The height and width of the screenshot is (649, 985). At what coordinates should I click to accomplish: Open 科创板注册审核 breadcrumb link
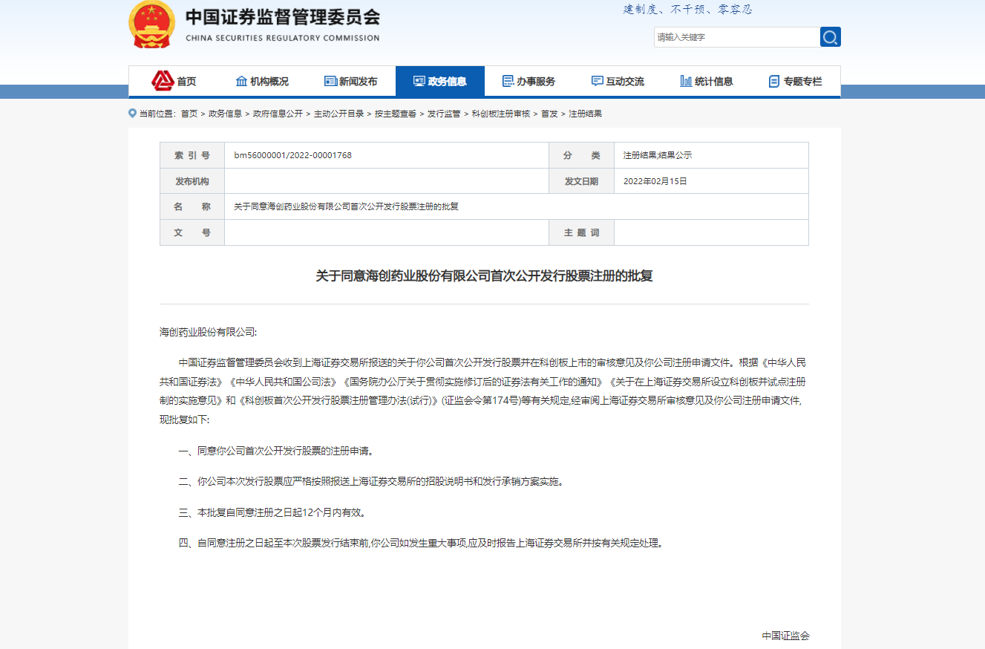(x=501, y=114)
